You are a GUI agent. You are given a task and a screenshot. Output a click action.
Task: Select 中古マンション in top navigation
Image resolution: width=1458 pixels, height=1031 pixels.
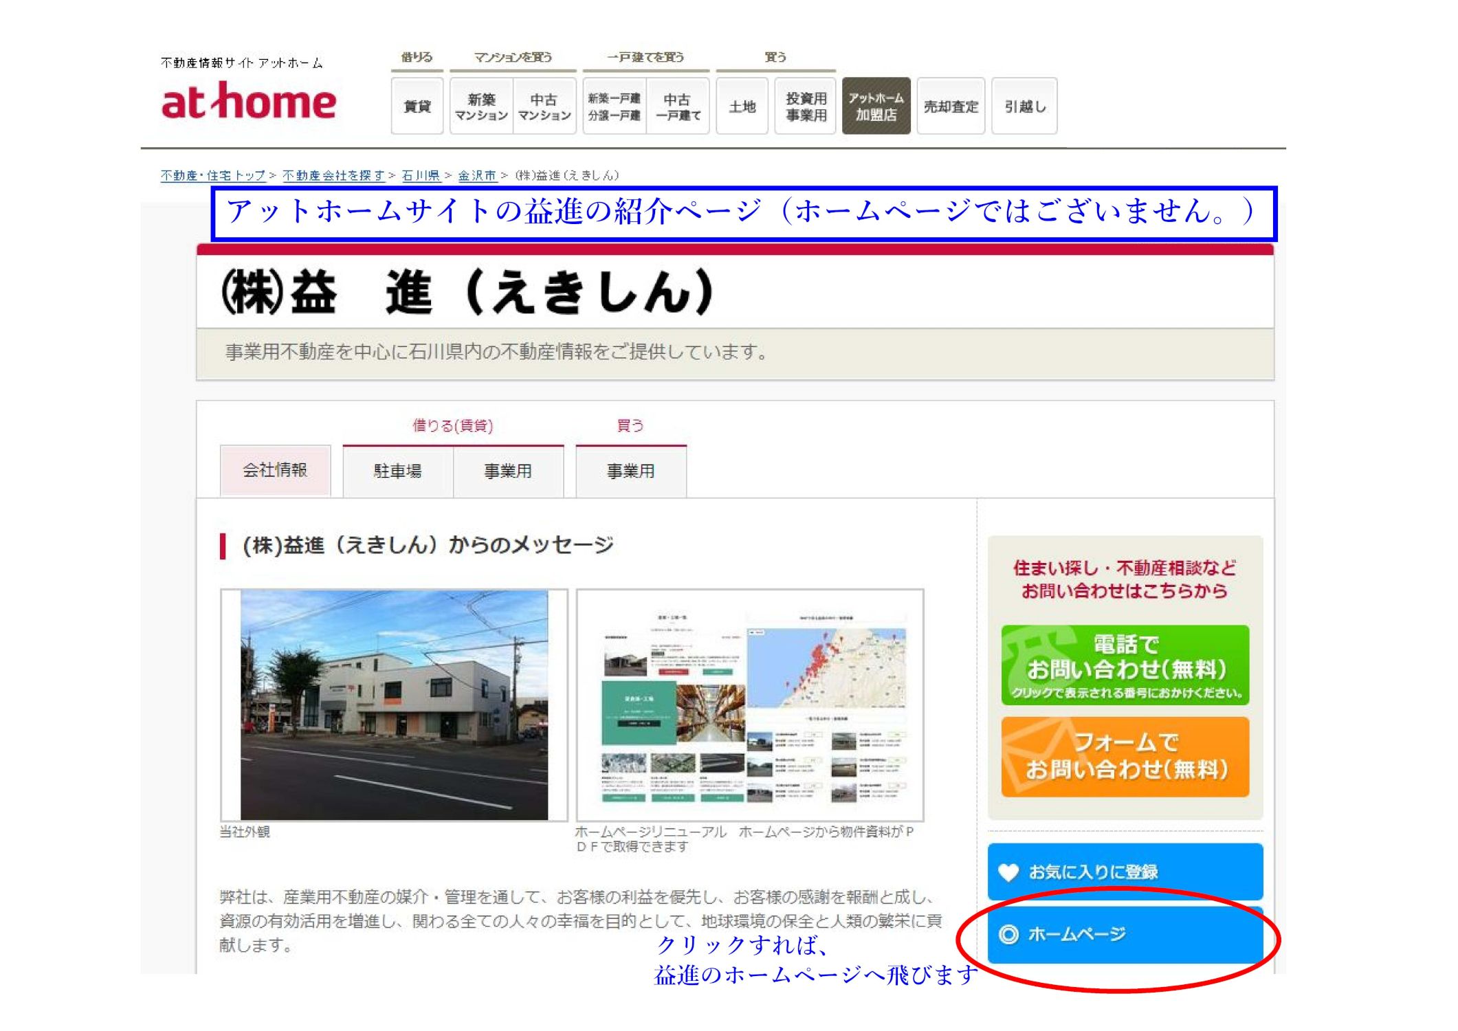544,106
